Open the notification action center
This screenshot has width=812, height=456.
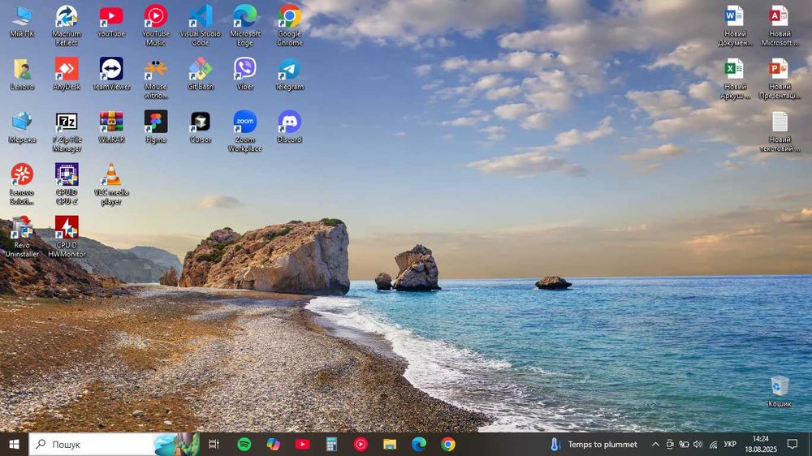[x=793, y=444]
